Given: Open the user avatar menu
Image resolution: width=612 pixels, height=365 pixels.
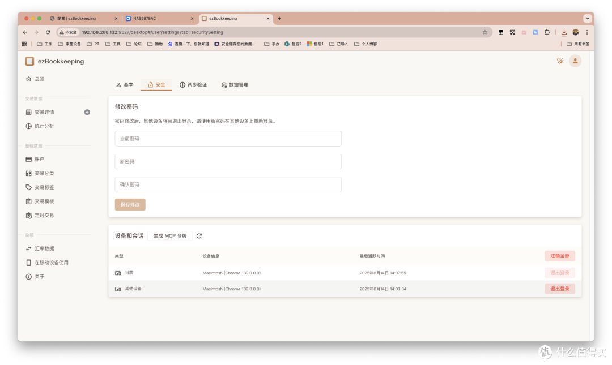Looking at the screenshot, I should click(x=575, y=61).
